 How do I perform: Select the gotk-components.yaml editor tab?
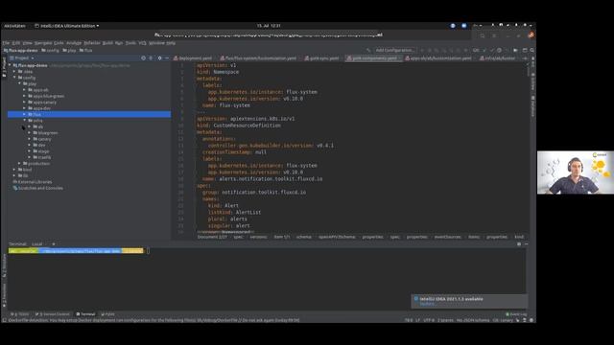pyautogui.click(x=374, y=58)
